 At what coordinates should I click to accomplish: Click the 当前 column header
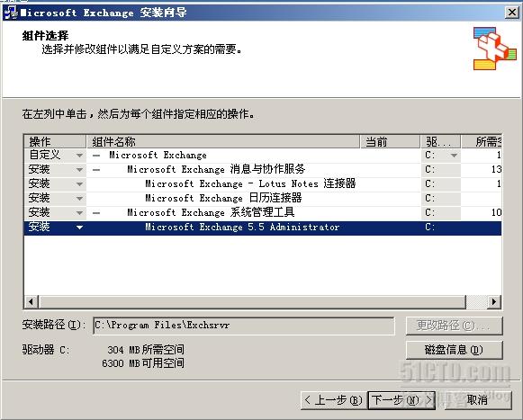[390, 142]
